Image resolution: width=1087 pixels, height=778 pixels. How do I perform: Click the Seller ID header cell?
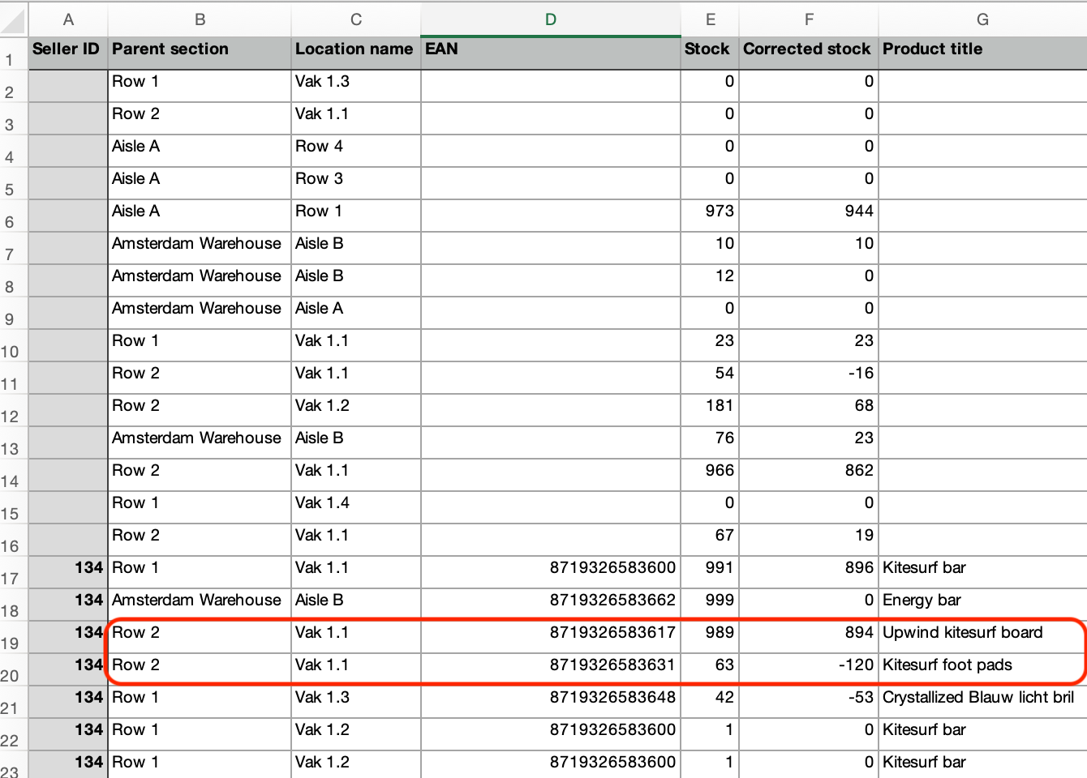[x=68, y=53]
